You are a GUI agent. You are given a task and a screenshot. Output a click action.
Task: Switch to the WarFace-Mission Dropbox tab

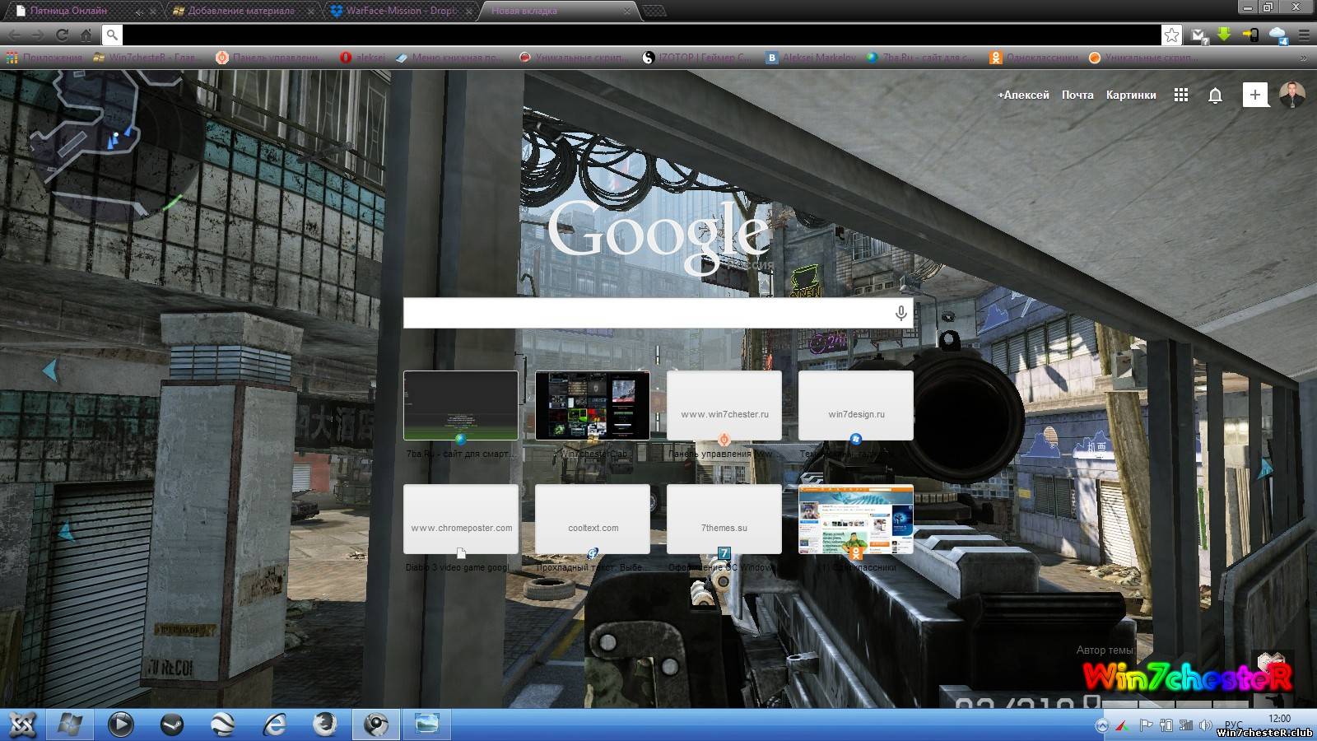[x=401, y=11]
